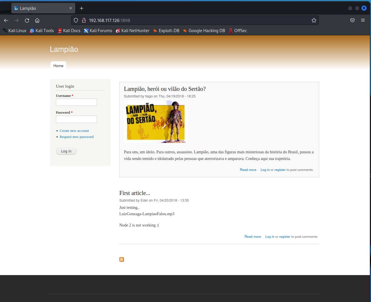The width and height of the screenshot is (371, 302).
Task: Click the Just testing.. text
Action: click(129, 207)
